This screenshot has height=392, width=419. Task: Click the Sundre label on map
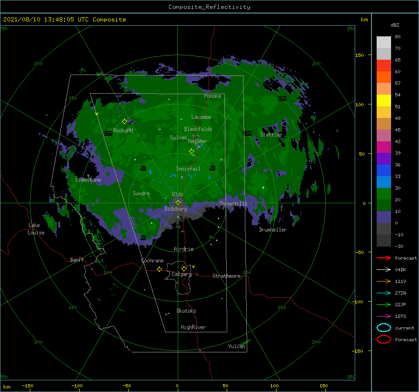(x=141, y=193)
